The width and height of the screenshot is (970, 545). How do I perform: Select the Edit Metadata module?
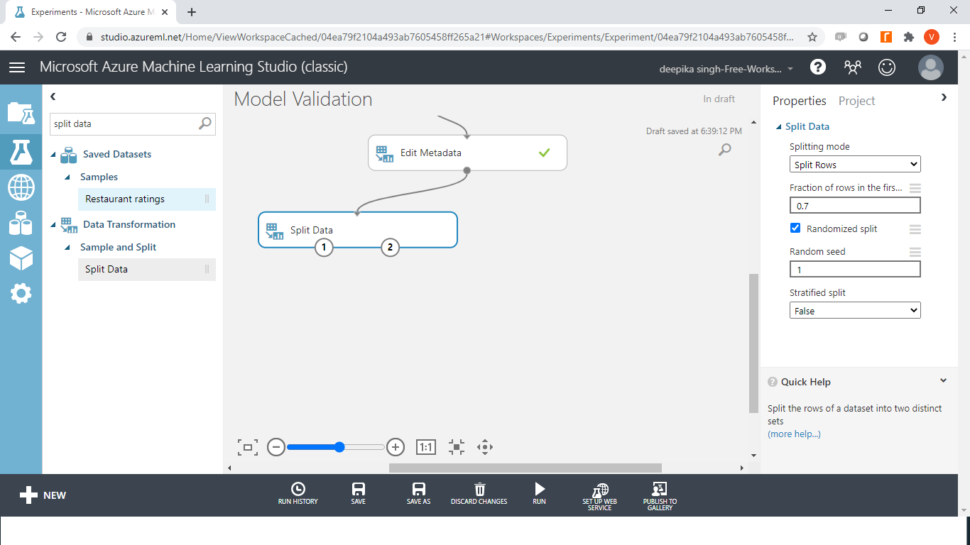pyautogui.click(x=467, y=153)
